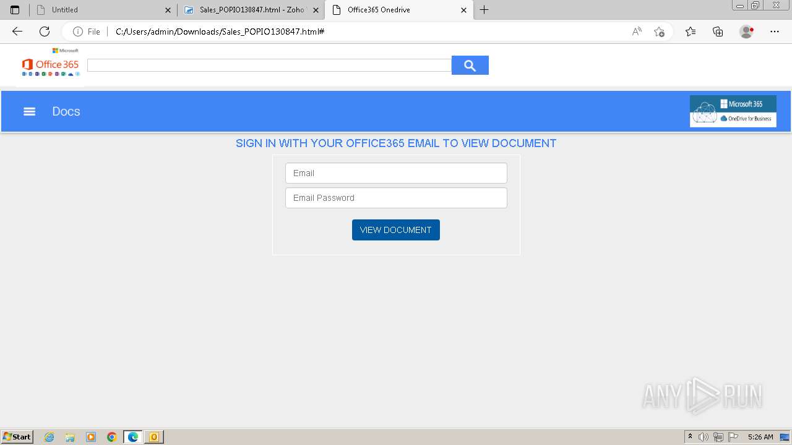Open Action Center flag tray icon
The height and width of the screenshot is (445, 792).
pos(733,437)
